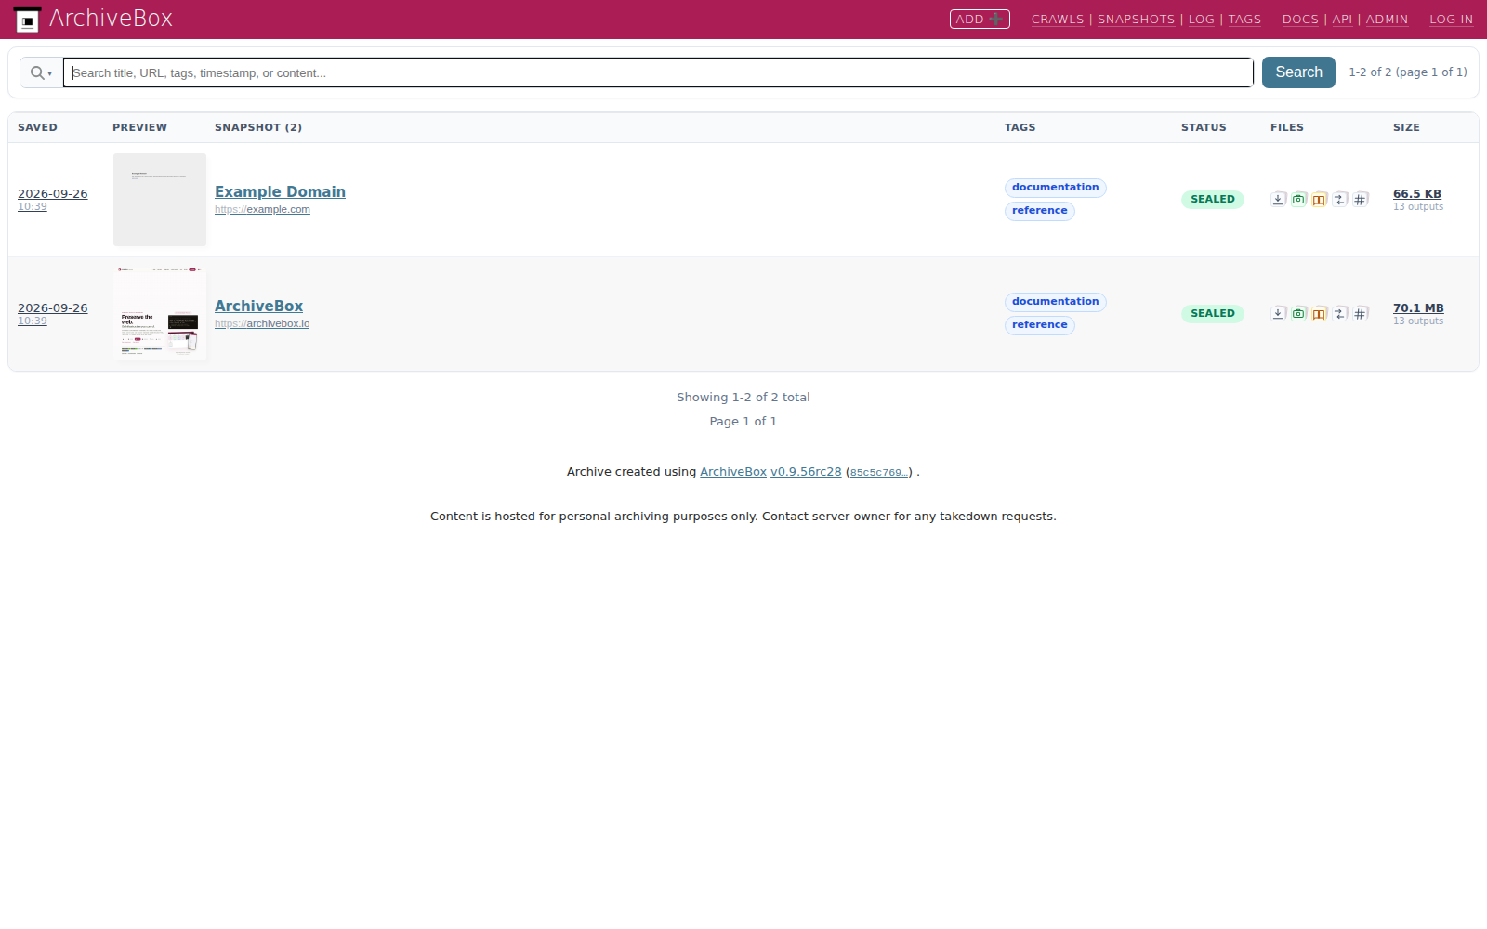Click download icon in ArchiveBox row
The image size is (1487, 929).
tap(1279, 313)
